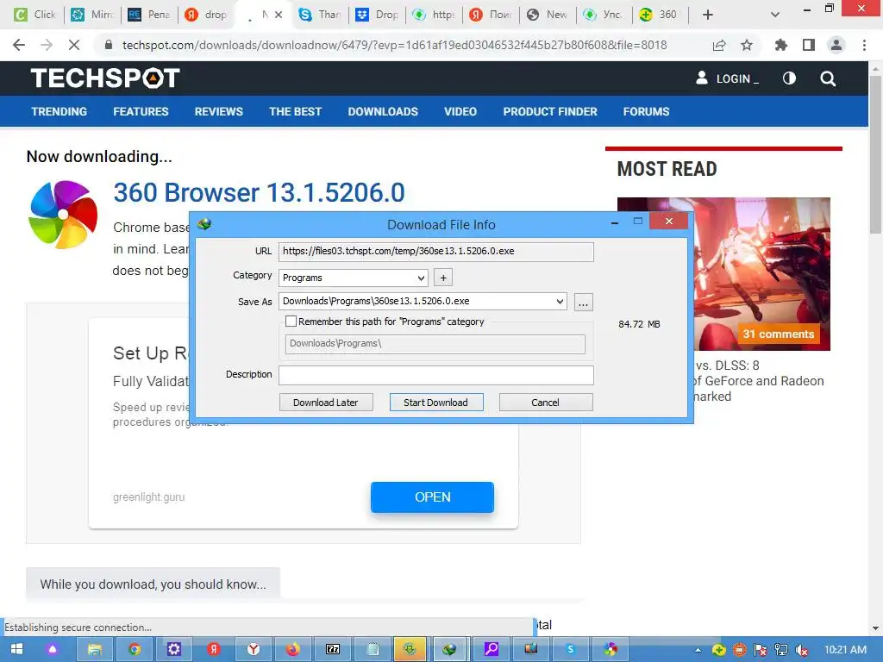Browse for save location with ellipsis button

(x=584, y=303)
